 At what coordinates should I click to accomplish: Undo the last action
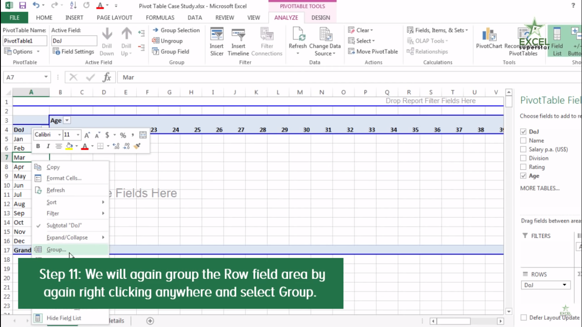point(36,6)
